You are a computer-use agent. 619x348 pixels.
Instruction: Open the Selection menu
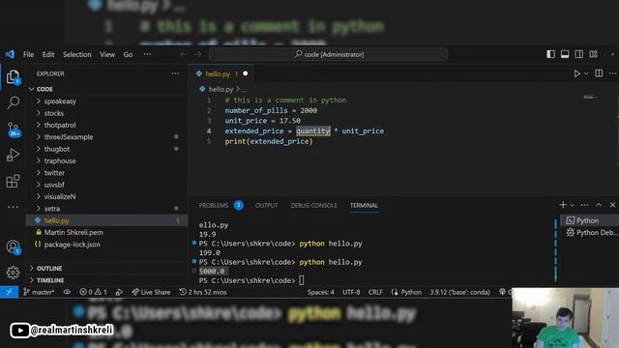pyautogui.click(x=77, y=54)
